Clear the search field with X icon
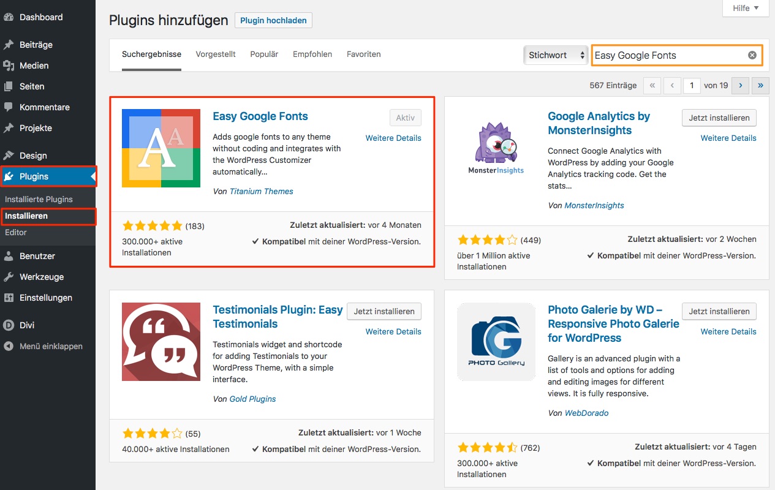The height and width of the screenshot is (490, 775). point(752,55)
